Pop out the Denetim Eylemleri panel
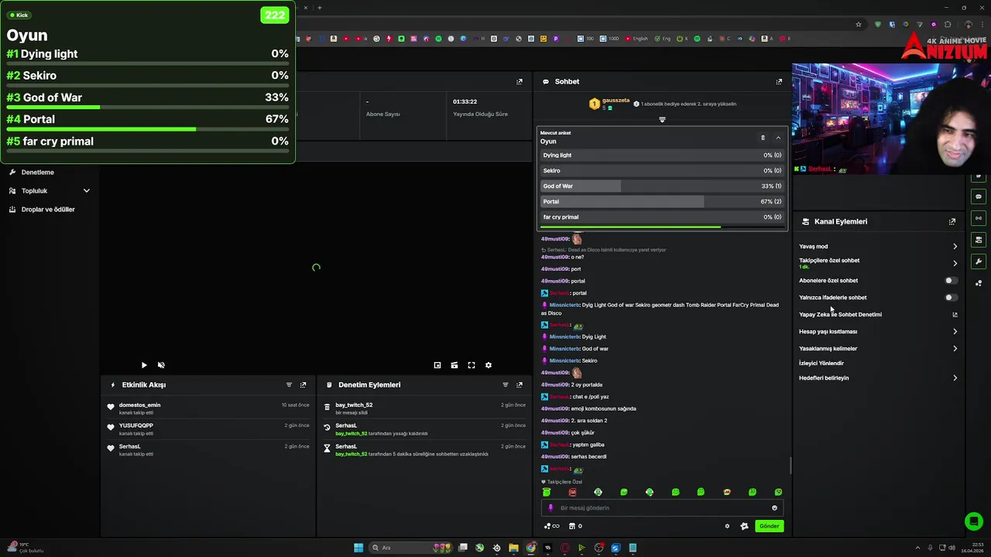The height and width of the screenshot is (557, 991). point(520,384)
